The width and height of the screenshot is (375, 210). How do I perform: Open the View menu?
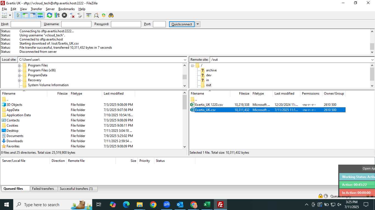click(x=23, y=9)
